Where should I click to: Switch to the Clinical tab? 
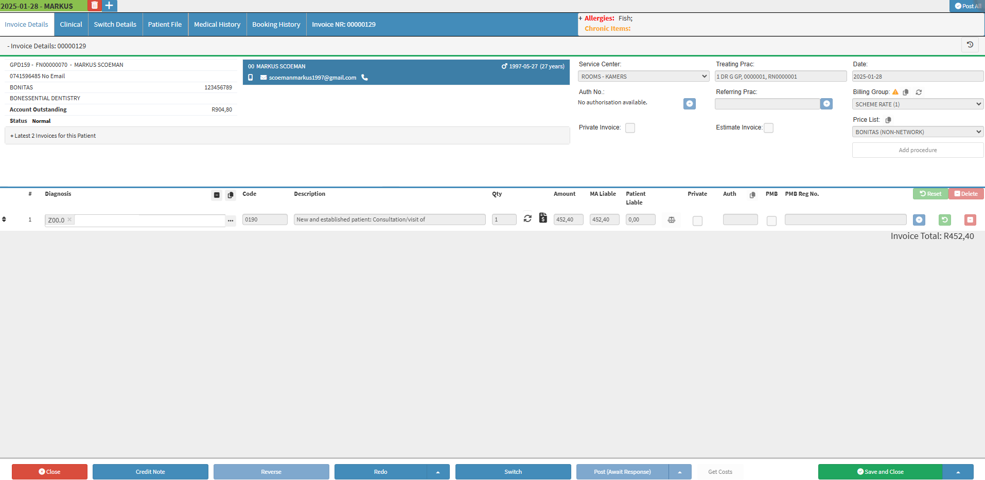click(71, 25)
